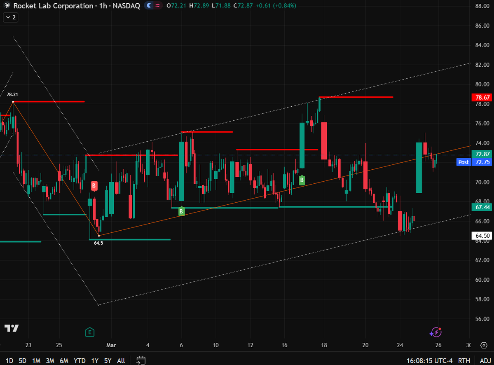Click the pink wave data status icon
The width and height of the screenshot is (494, 365).
click(157, 6)
